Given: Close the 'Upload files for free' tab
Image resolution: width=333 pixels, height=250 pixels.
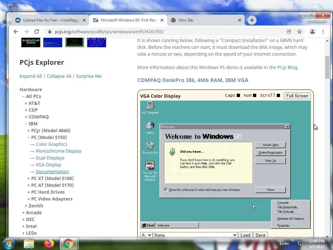Looking at the screenshot, I should coord(84,20).
